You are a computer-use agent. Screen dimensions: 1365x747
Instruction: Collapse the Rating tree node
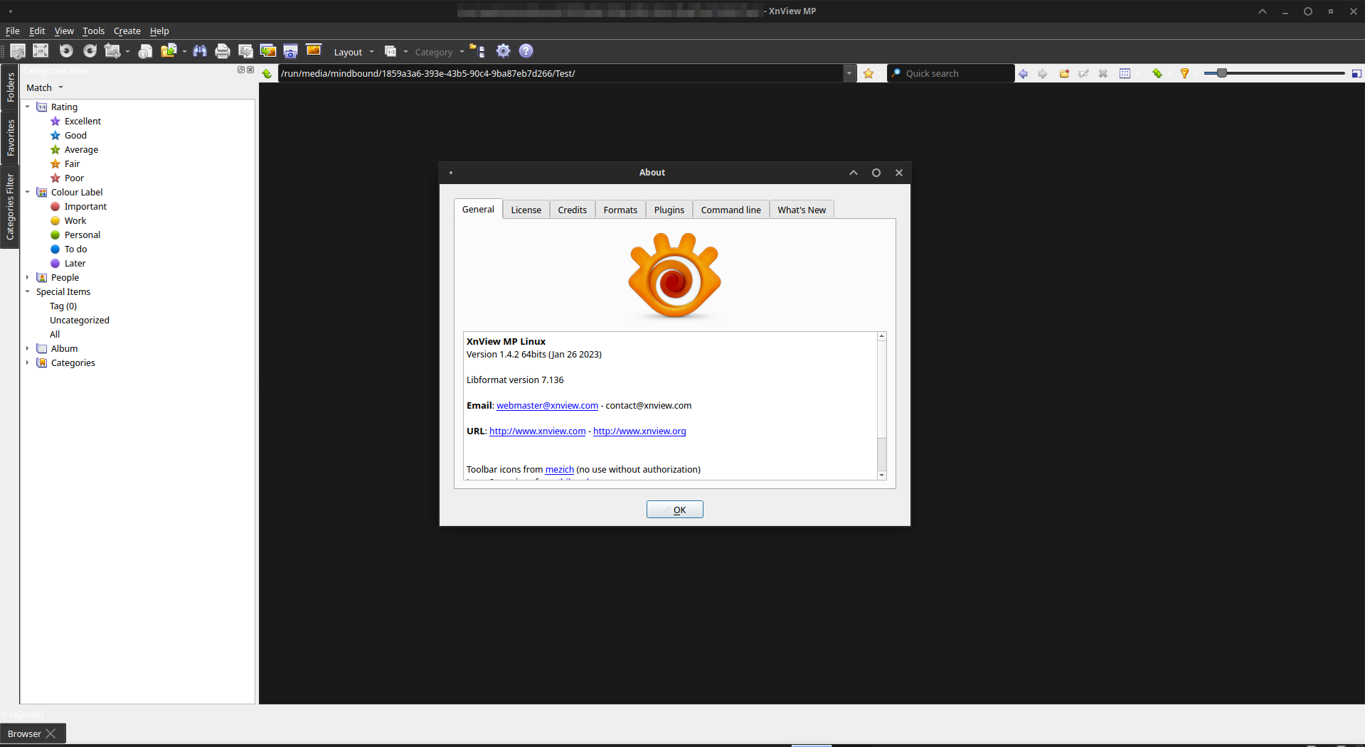[x=28, y=107]
